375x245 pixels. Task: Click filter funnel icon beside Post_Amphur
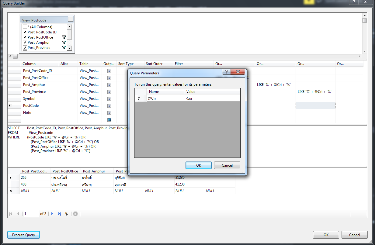64,43
